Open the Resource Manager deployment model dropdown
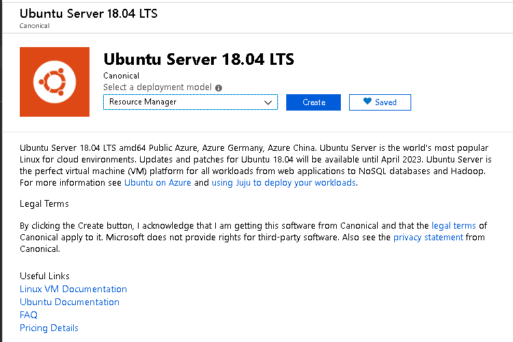513x342 pixels. [x=191, y=102]
